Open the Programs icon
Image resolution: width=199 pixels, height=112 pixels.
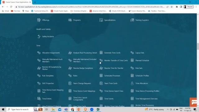[x=70, y=20]
